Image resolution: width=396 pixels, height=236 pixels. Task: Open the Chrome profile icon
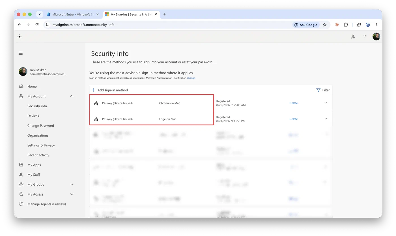(x=368, y=25)
